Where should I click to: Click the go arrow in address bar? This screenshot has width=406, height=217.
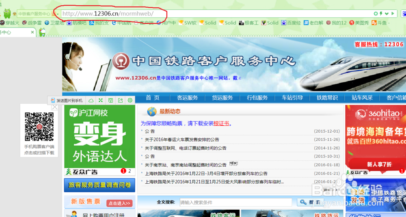(393, 13)
